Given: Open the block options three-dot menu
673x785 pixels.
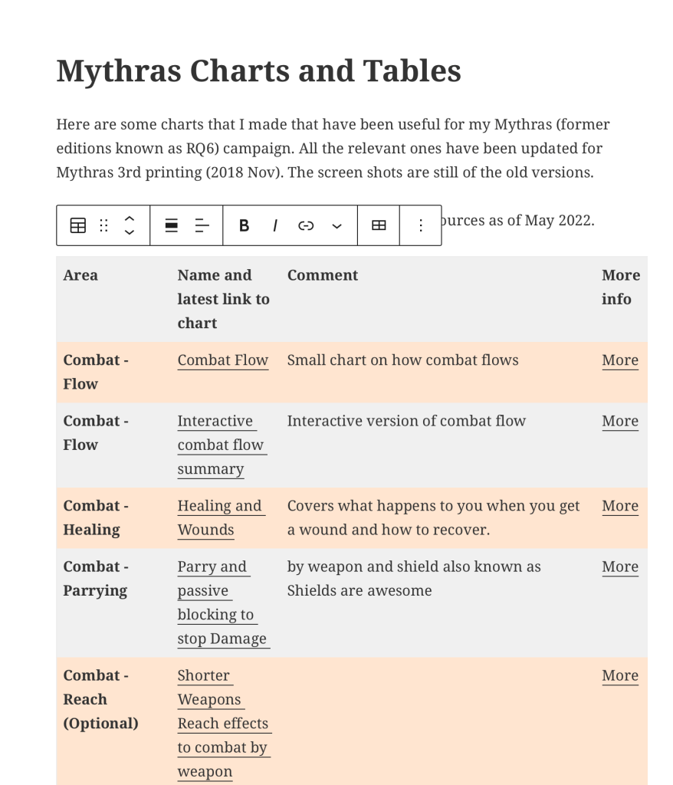Looking at the screenshot, I should (420, 225).
